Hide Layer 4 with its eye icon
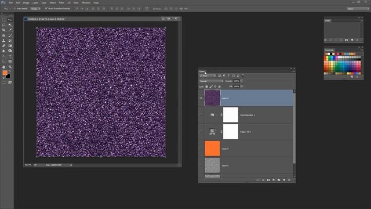The width and height of the screenshot is (371, 209). 201,98
